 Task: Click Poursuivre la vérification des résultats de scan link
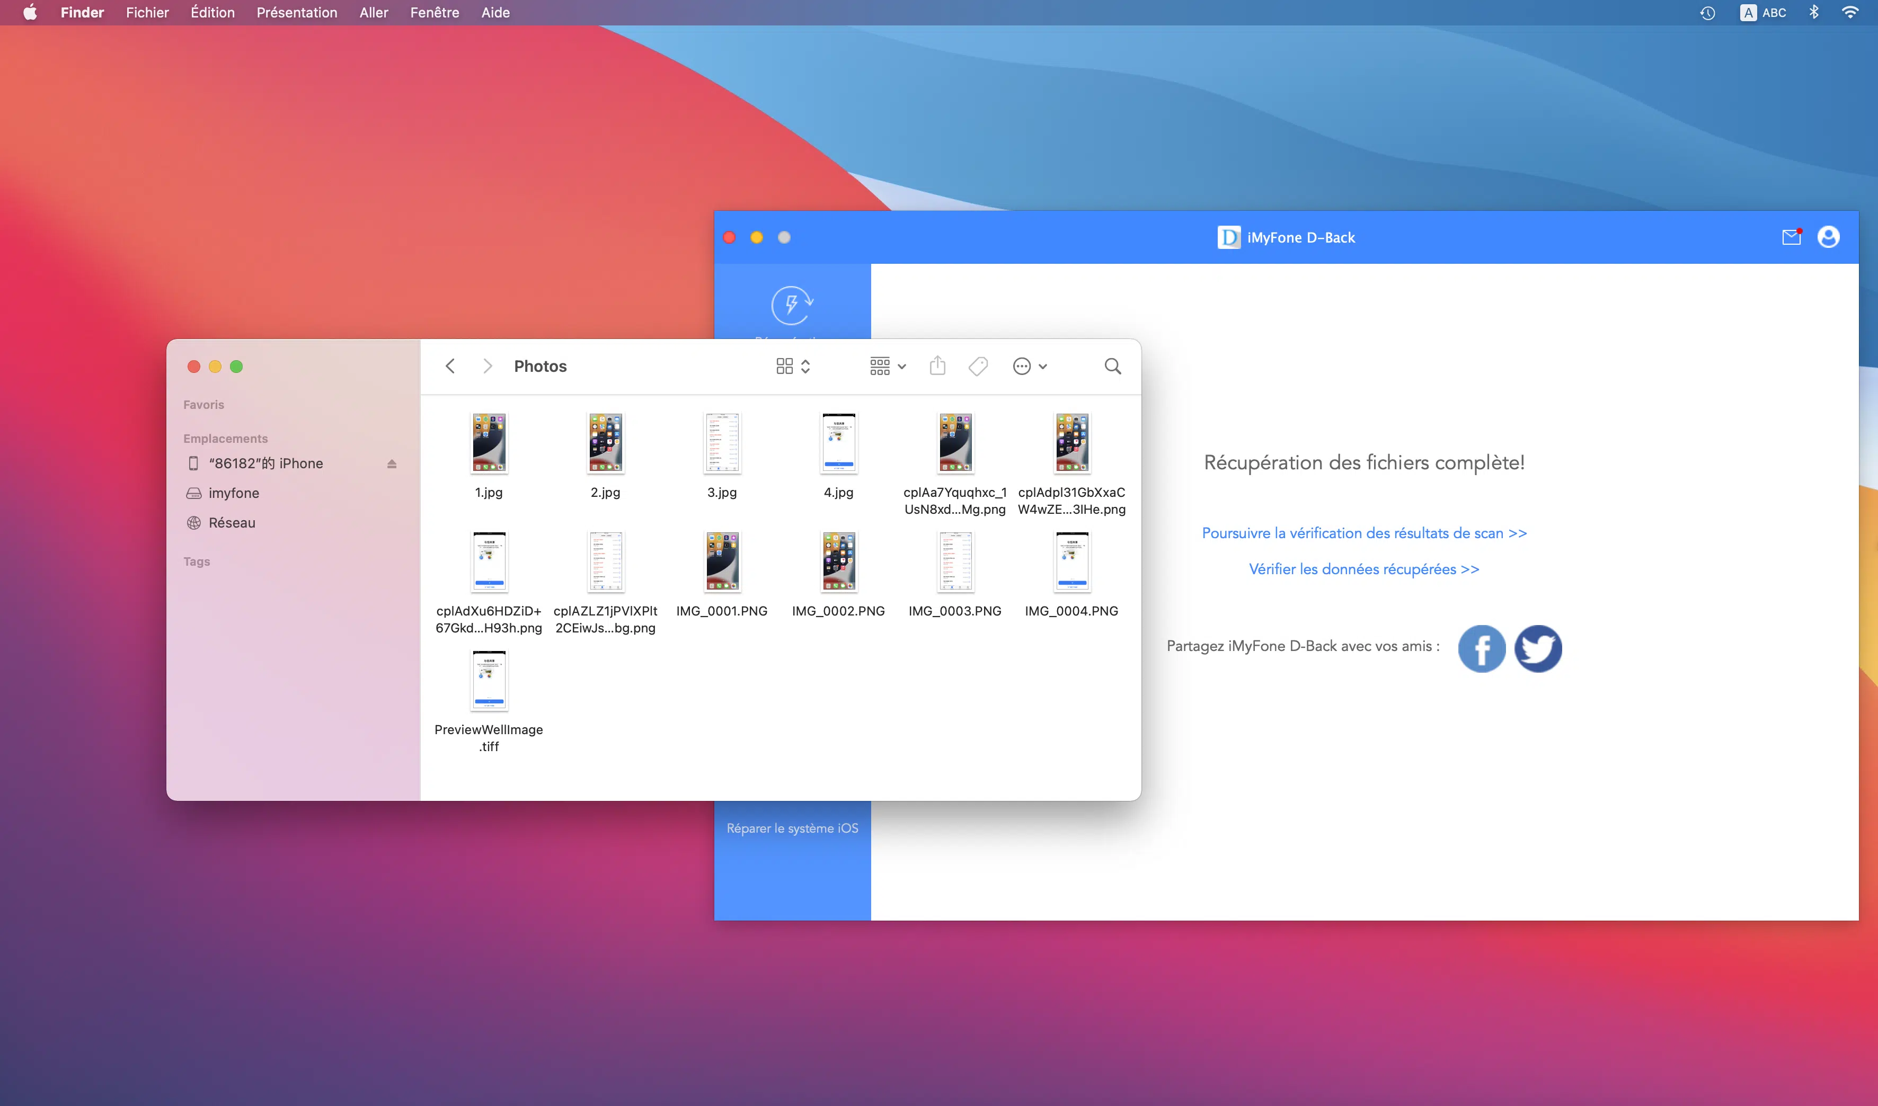1363,533
